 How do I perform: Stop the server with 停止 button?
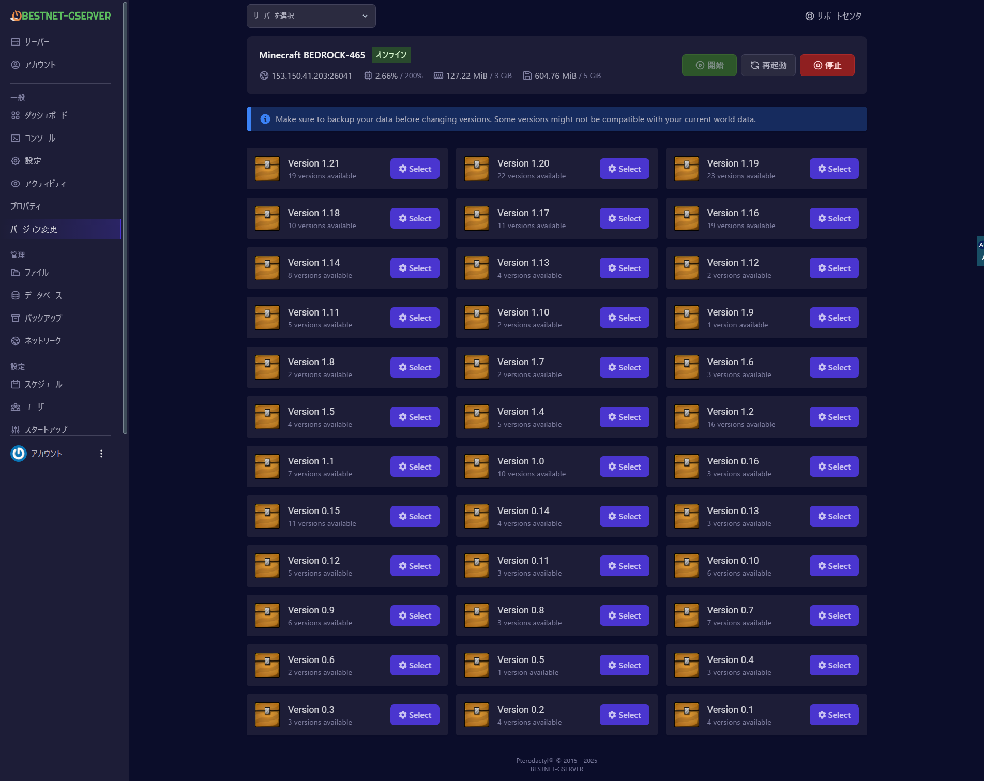tap(827, 65)
